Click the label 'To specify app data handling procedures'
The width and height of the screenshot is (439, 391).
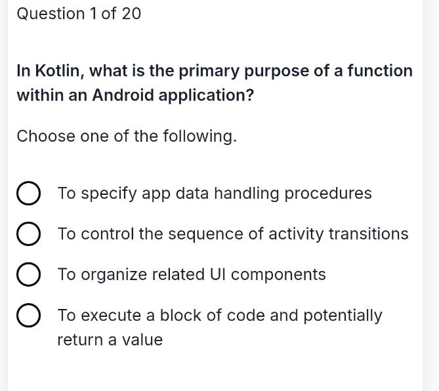(215, 194)
